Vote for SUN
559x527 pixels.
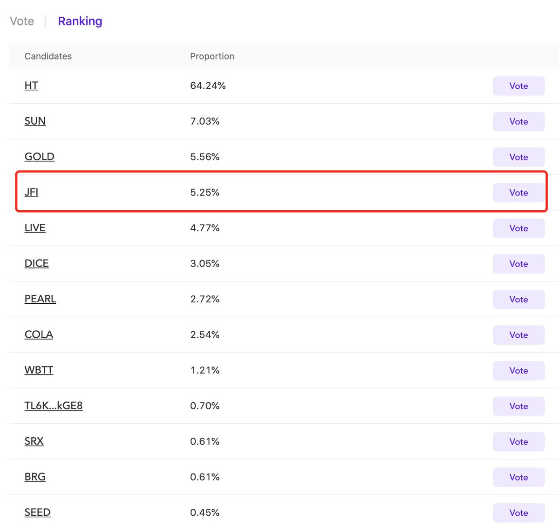pyautogui.click(x=518, y=121)
